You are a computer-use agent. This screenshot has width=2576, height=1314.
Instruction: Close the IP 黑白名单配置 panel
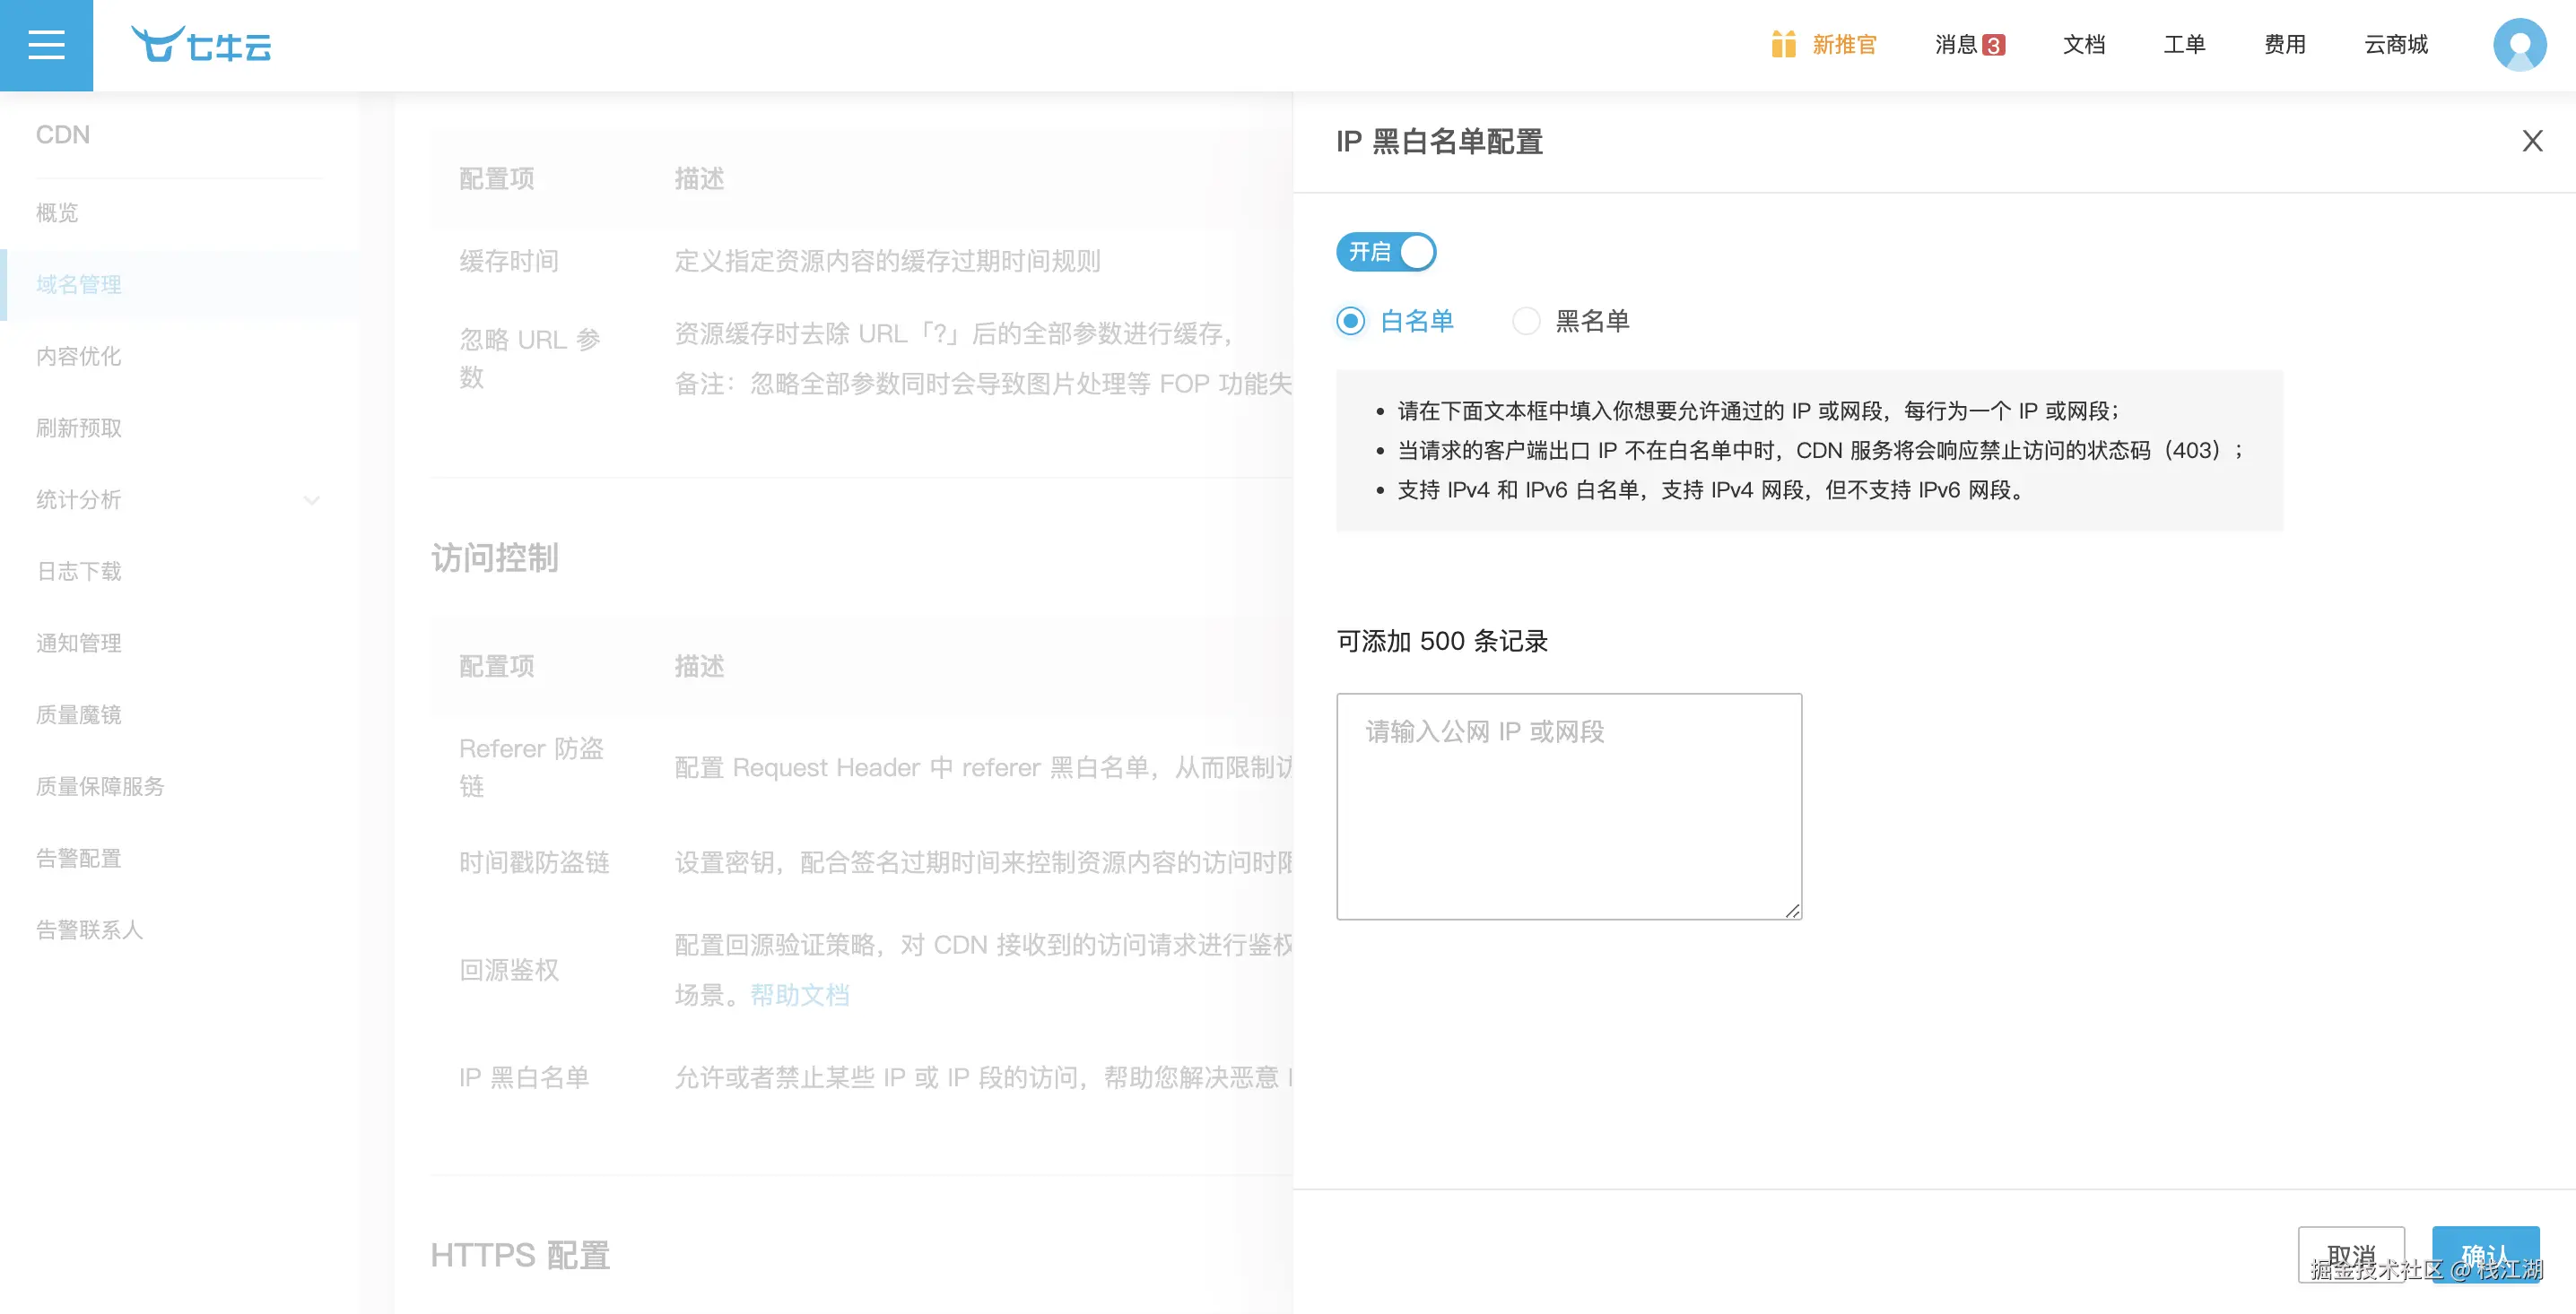click(x=2531, y=141)
